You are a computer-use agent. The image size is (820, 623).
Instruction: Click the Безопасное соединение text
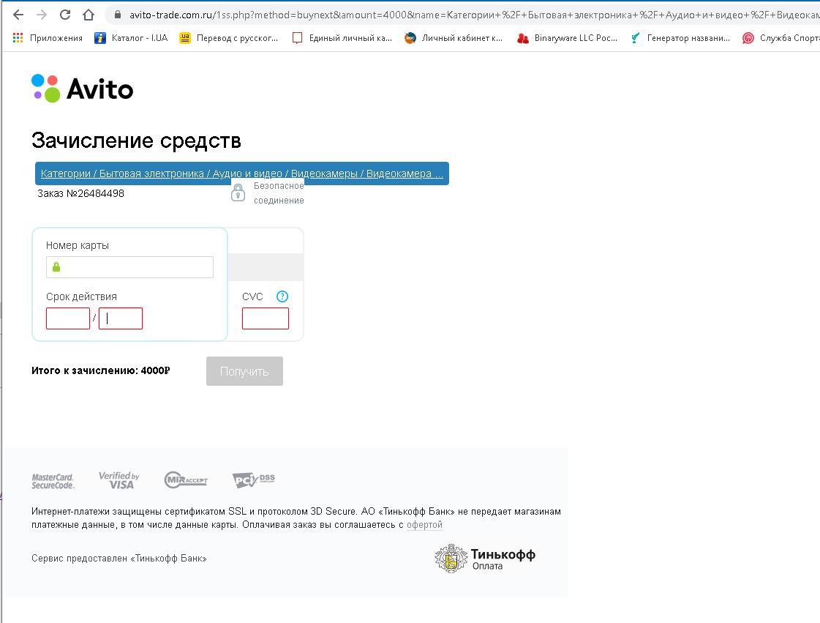[x=279, y=193]
